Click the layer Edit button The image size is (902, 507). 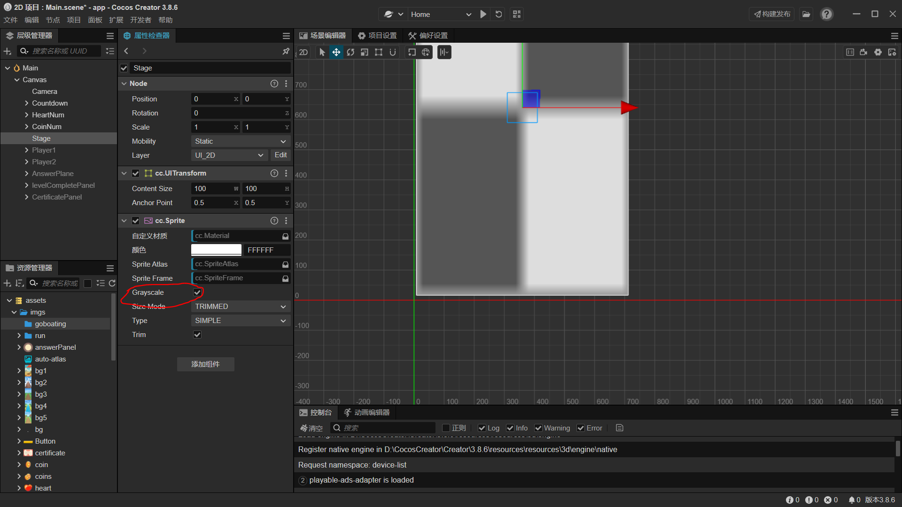[x=280, y=155]
